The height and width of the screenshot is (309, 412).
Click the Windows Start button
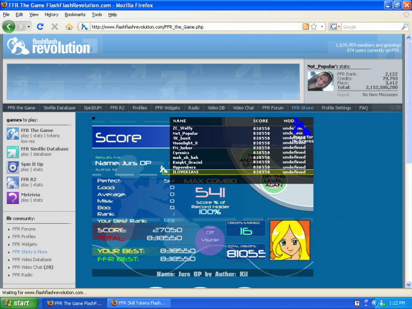click(x=18, y=303)
